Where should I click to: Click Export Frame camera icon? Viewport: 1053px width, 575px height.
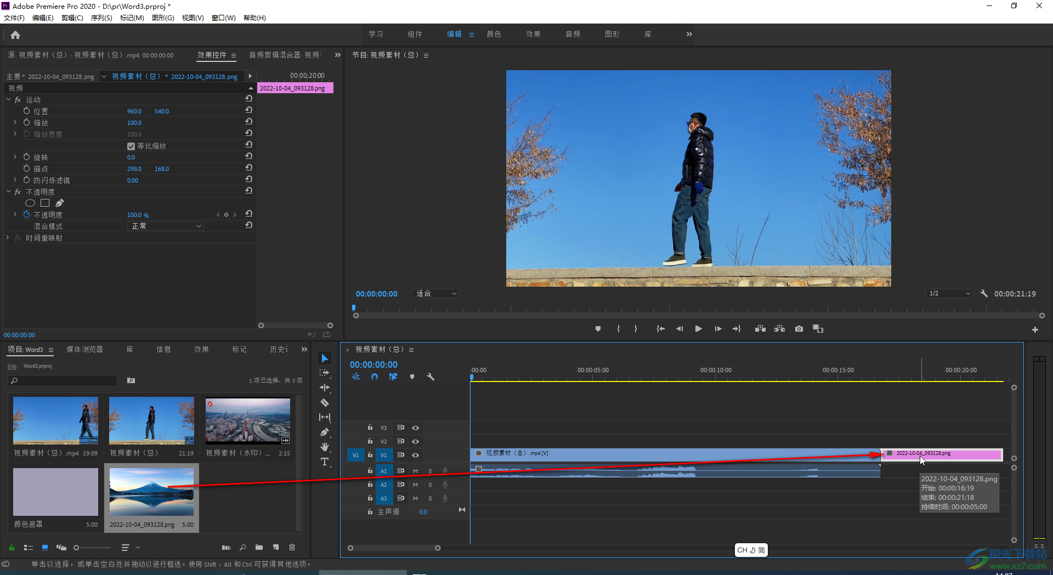(x=799, y=329)
